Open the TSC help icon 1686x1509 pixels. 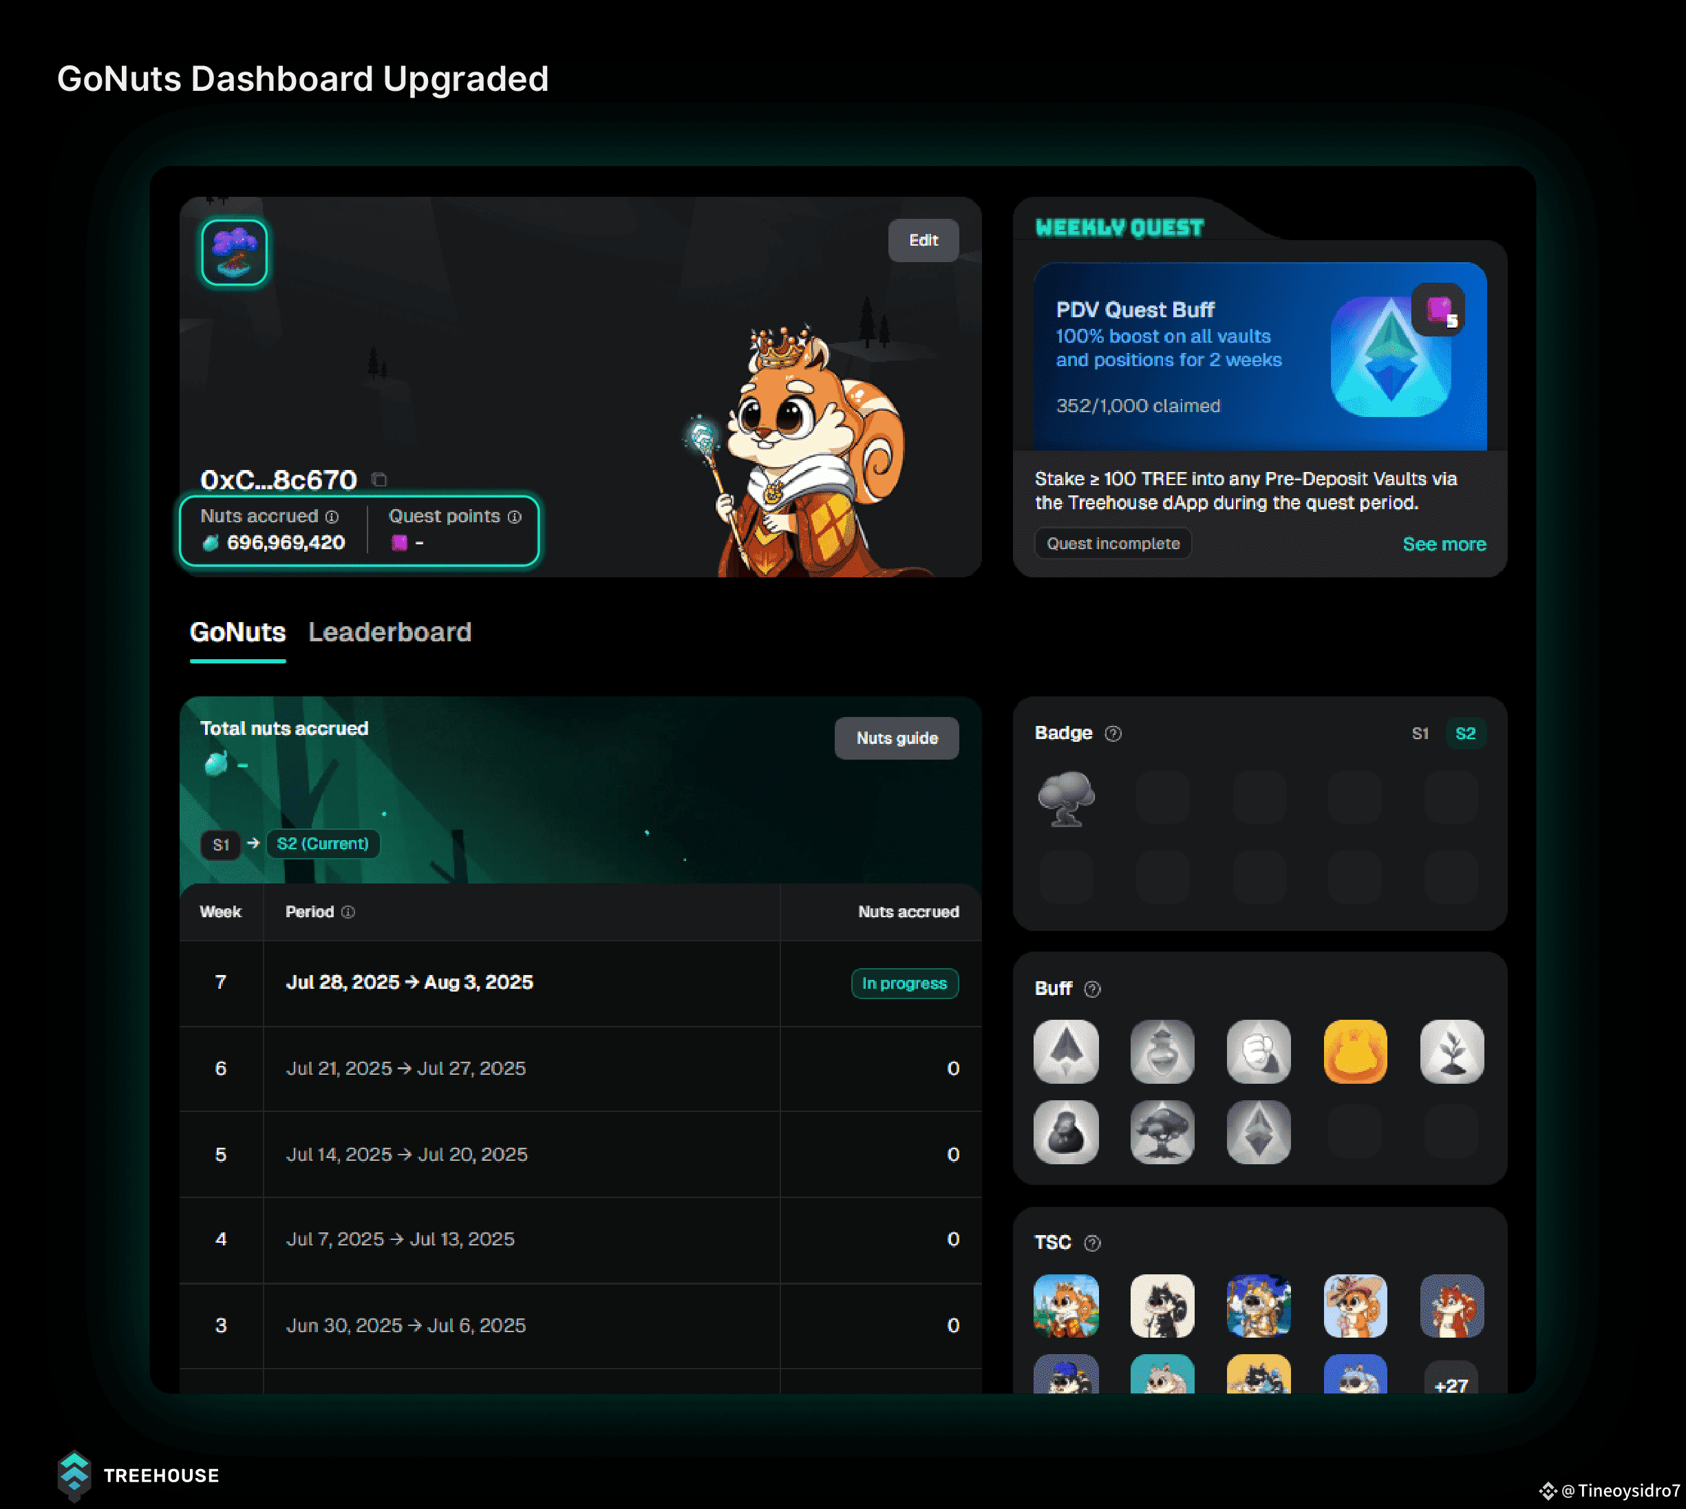coord(1092,1243)
